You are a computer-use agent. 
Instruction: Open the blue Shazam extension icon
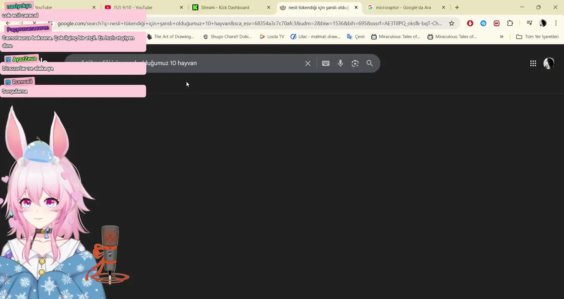pyautogui.click(x=483, y=23)
